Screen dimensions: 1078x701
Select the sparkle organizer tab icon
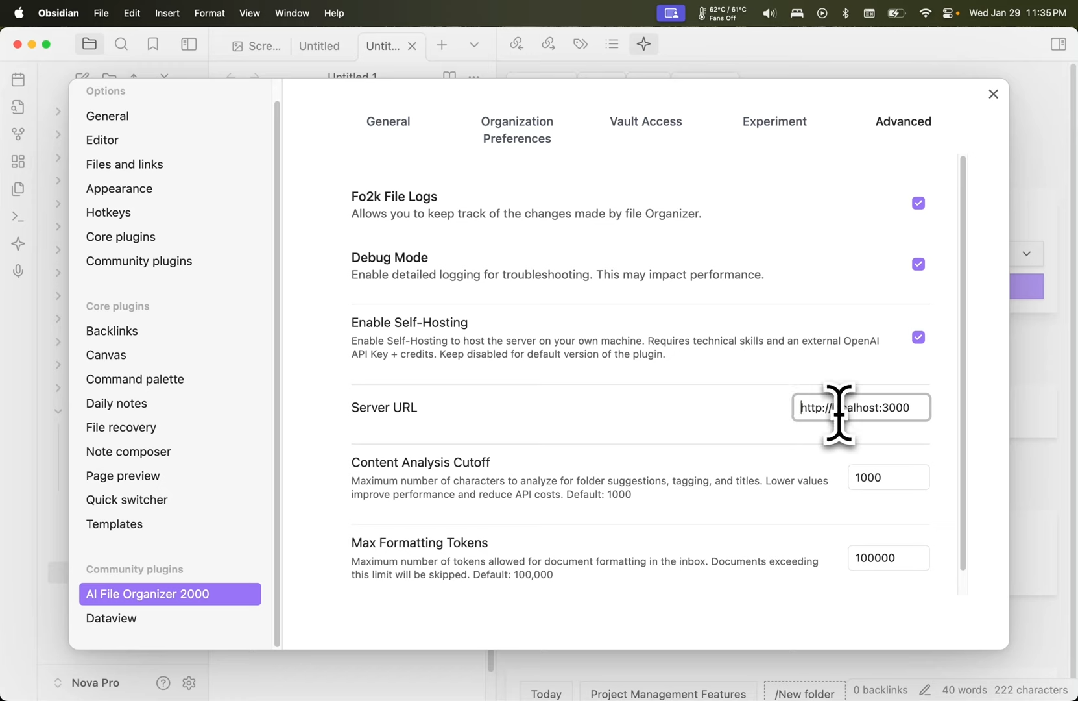[x=643, y=43]
